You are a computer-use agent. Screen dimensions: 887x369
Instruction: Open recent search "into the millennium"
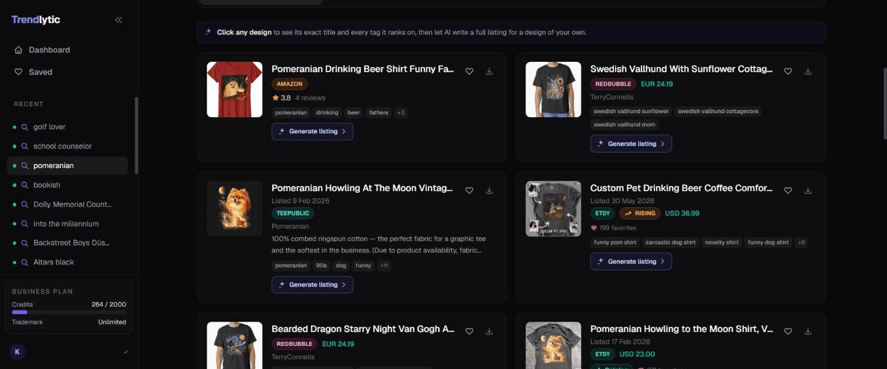pyautogui.click(x=67, y=223)
